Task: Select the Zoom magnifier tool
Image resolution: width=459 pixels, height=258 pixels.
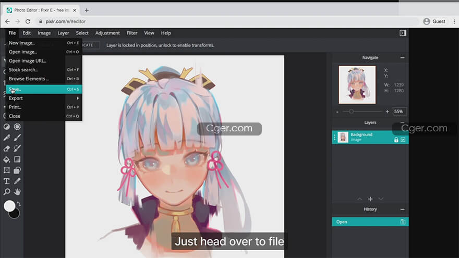Action: [7, 192]
